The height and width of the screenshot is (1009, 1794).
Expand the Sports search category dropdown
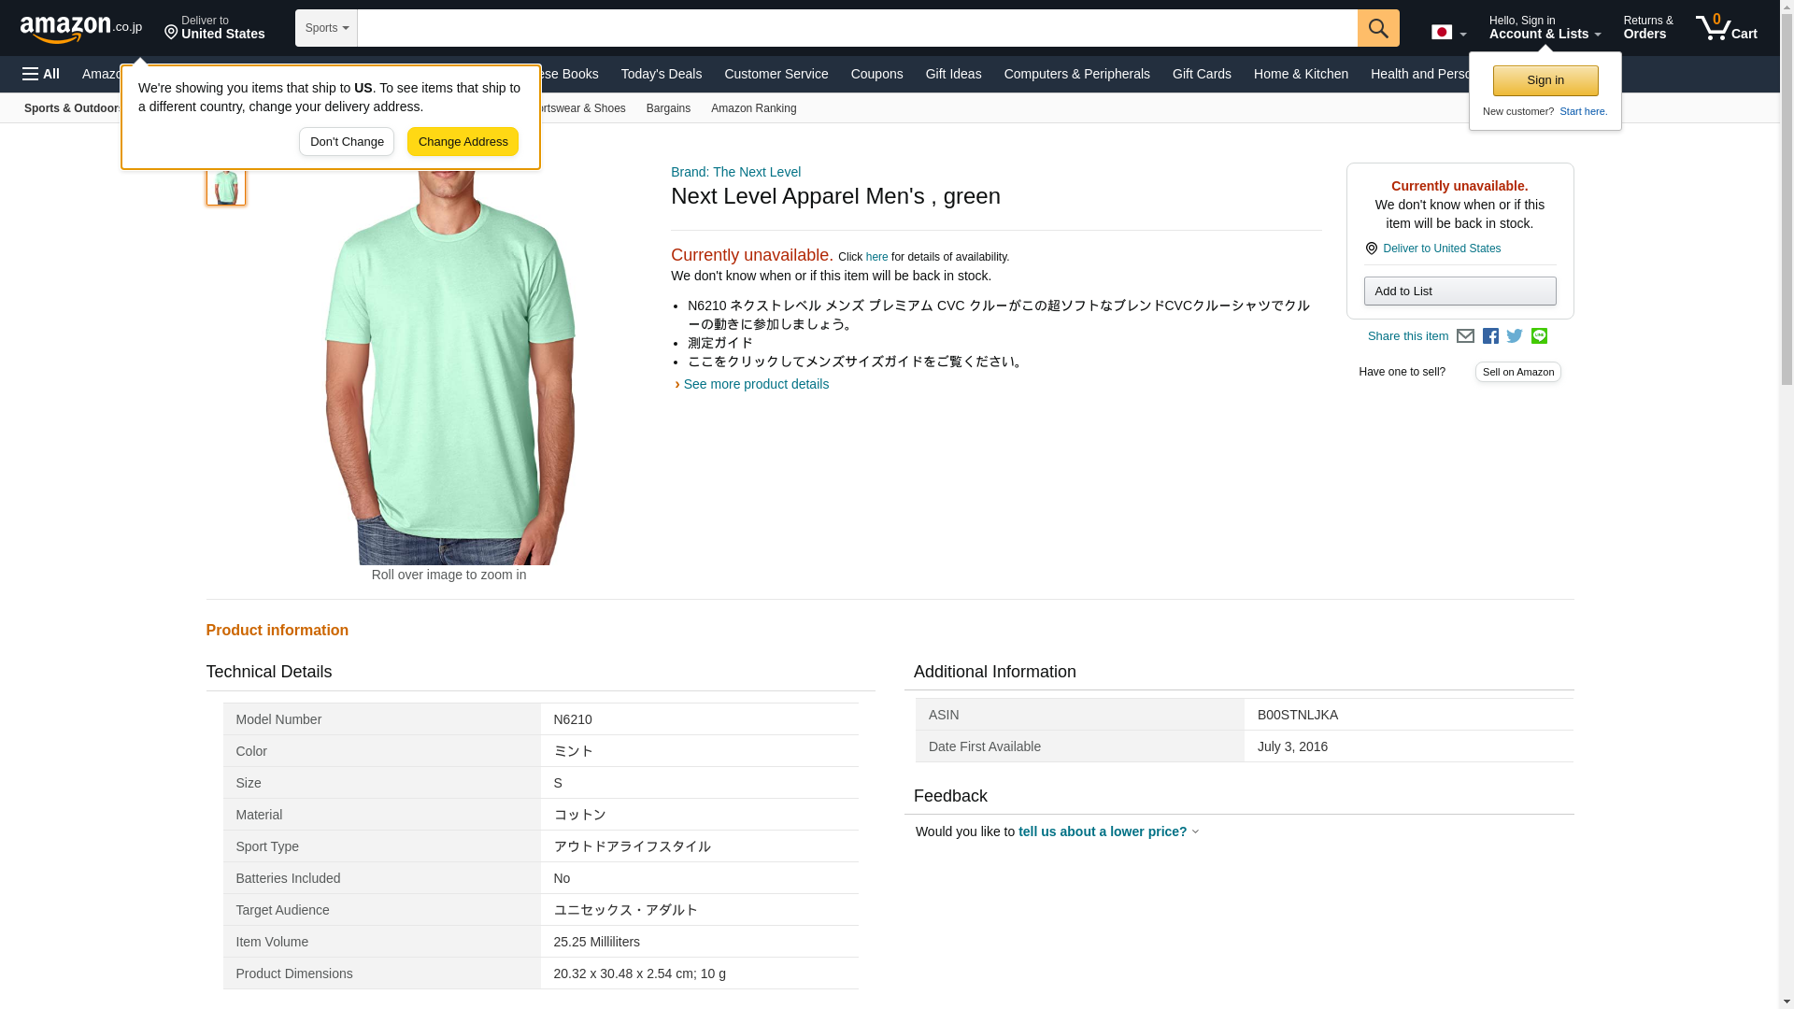[326, 28]
